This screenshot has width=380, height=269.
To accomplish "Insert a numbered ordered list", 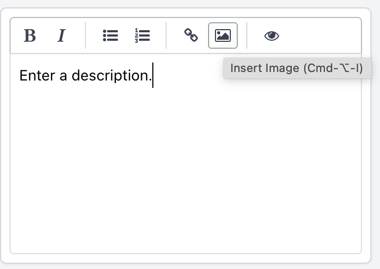I will (x=142, y=35).
